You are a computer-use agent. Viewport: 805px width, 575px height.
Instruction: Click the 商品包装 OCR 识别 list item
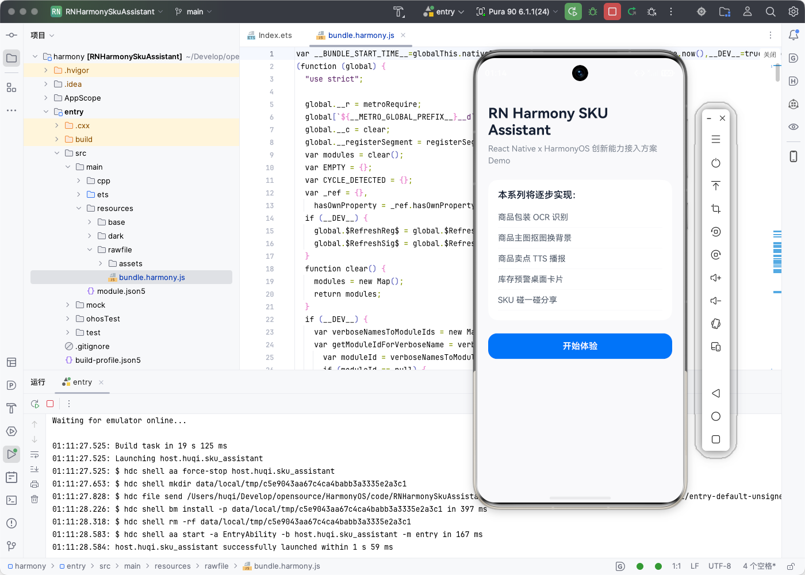pos(580,217)
